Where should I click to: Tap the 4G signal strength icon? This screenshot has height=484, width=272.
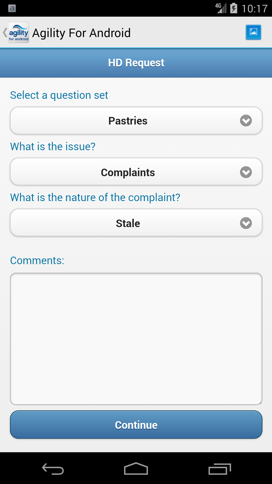pos(221,8)
